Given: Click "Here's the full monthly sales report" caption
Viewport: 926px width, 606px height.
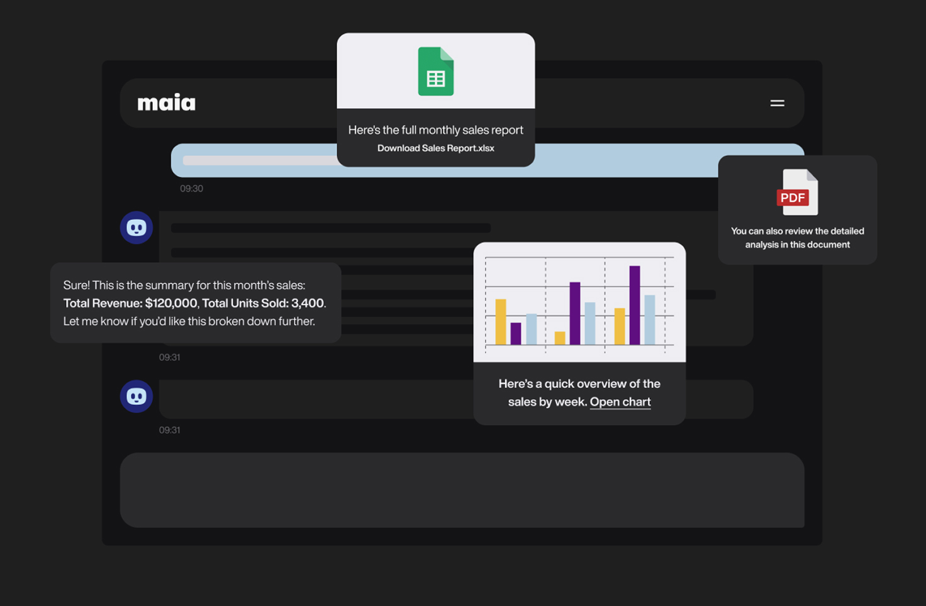Looking at the screenshot, I should coord(435,130).
